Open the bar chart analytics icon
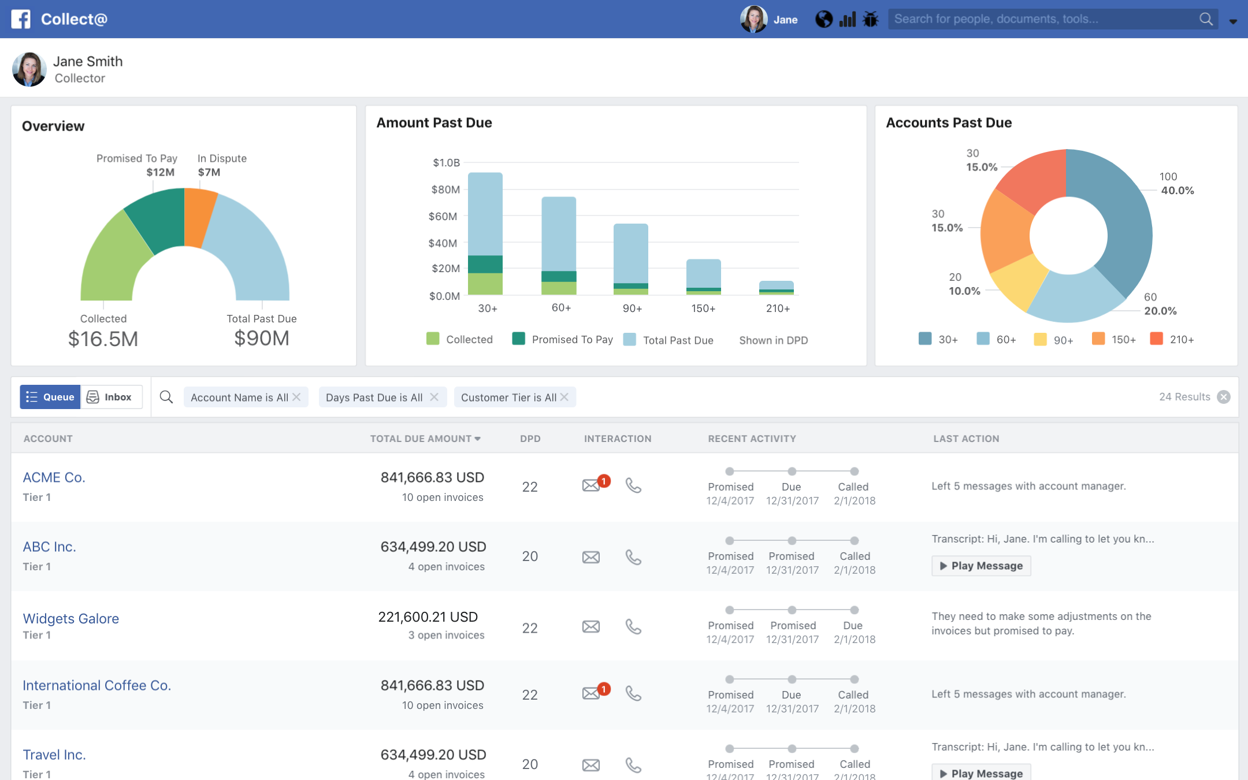This screenshot has height=780, width=1248. pyautogui.click(x=847, y=20)
